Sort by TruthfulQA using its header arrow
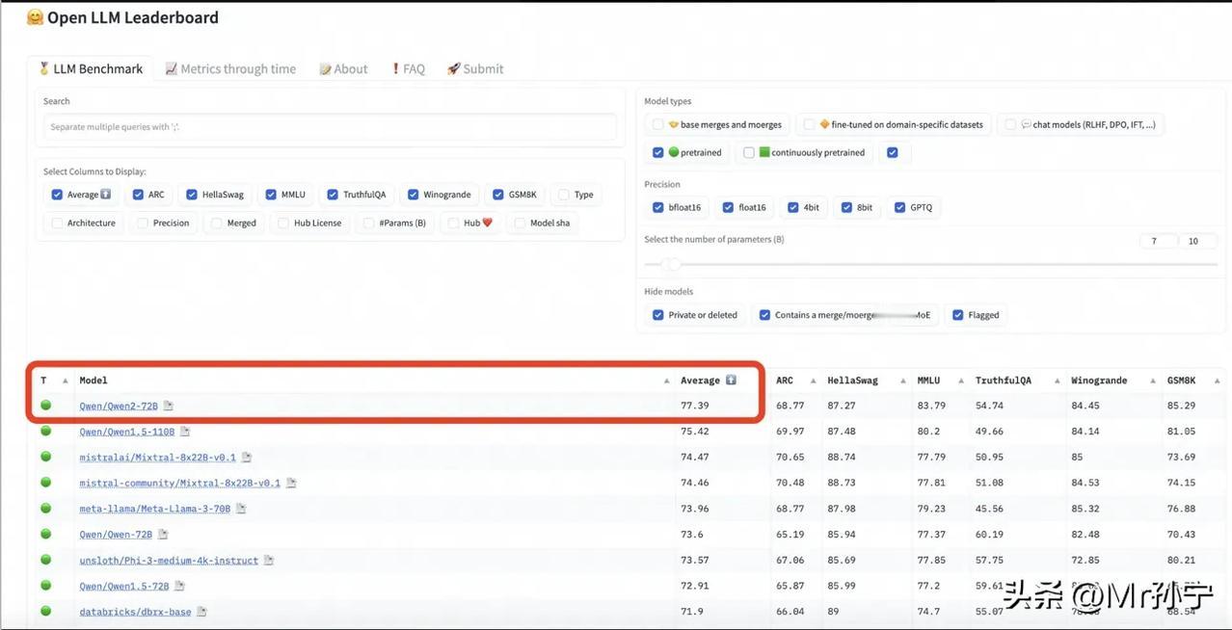This screenshot has width=1232, height=630. 1057,381
